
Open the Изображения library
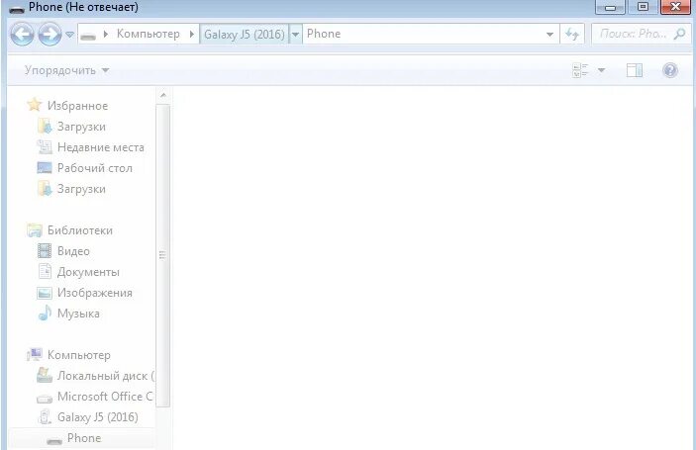(94, 293)
